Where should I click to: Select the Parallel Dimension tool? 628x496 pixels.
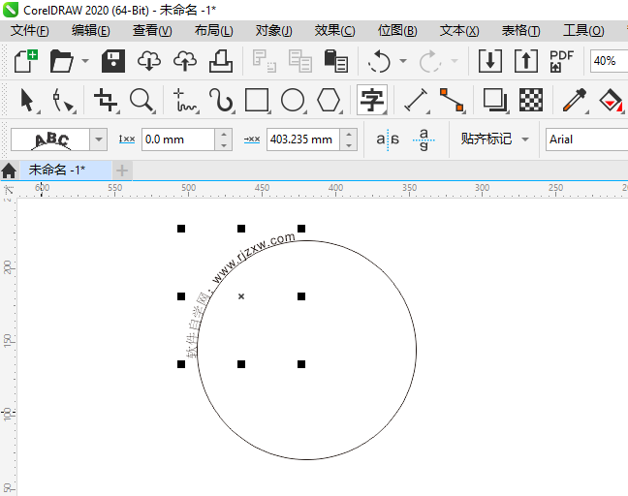(x=416, y=100)
